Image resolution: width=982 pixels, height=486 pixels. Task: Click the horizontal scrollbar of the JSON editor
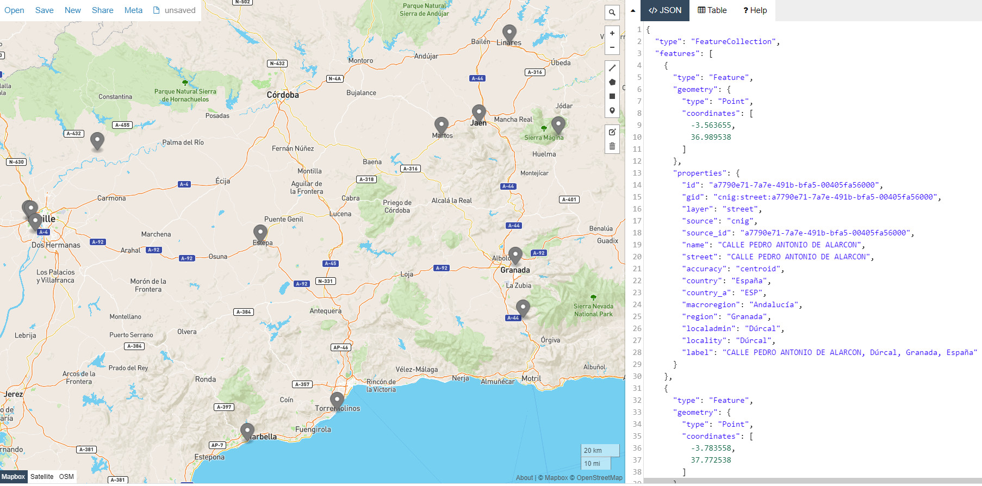click(x=812, y=481)
